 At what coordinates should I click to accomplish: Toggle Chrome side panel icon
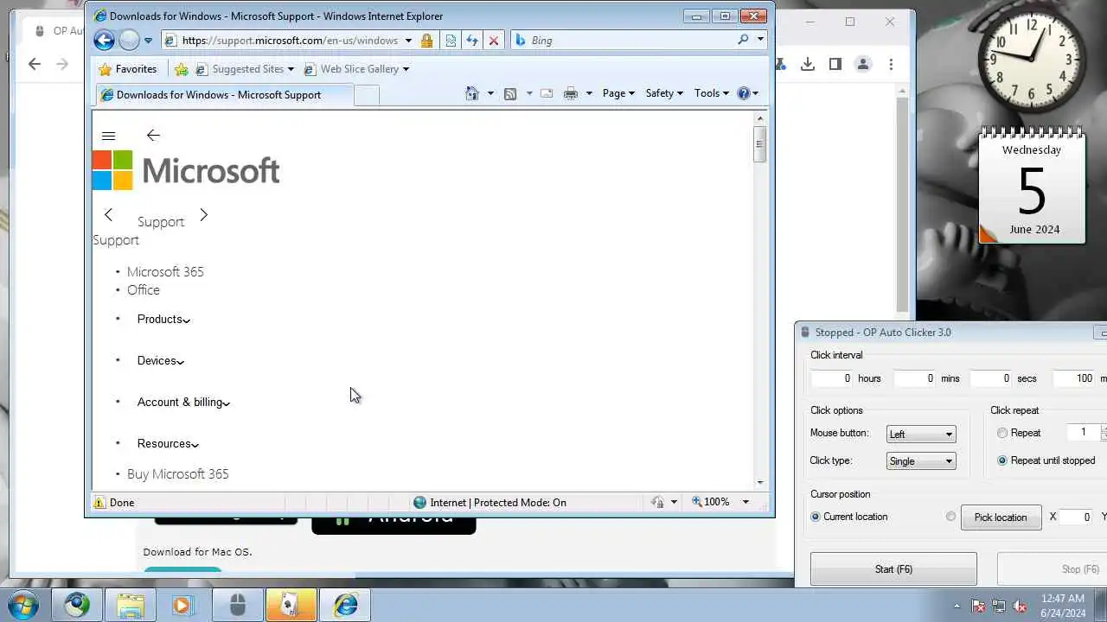click(835, 64)
